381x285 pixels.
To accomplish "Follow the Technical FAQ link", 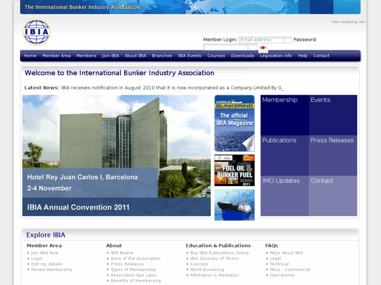I will pos(279,264).
